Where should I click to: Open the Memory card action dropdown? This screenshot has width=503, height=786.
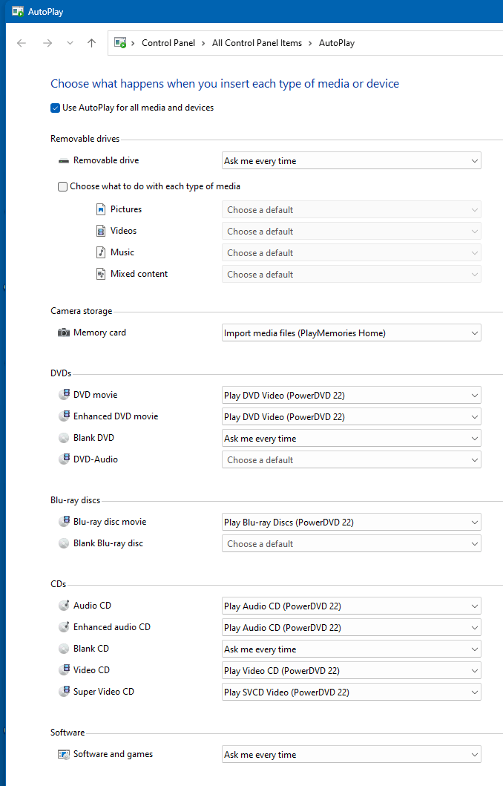click(x=351, y=333)
